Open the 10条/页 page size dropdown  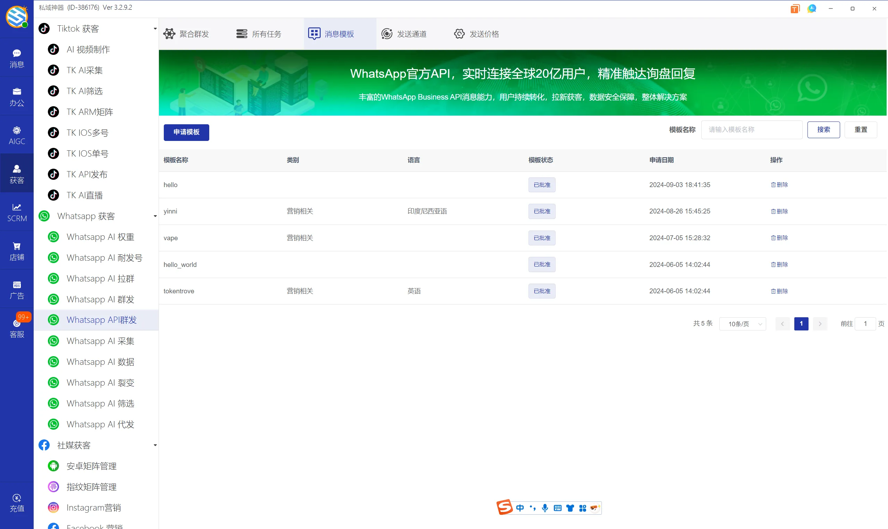(743, 324)
